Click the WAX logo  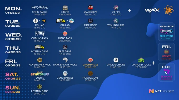pos(152,10)
